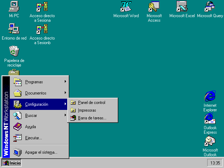Click the Configuración gear icon
Viewport: 224px width, 168px height.
(17, 104)
